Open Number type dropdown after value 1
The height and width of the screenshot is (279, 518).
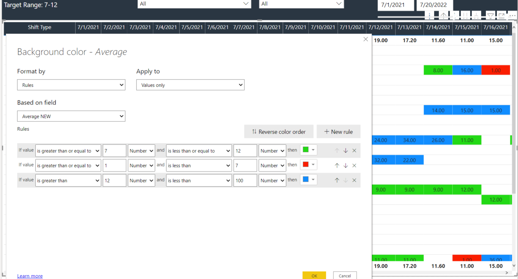[141, 166]
